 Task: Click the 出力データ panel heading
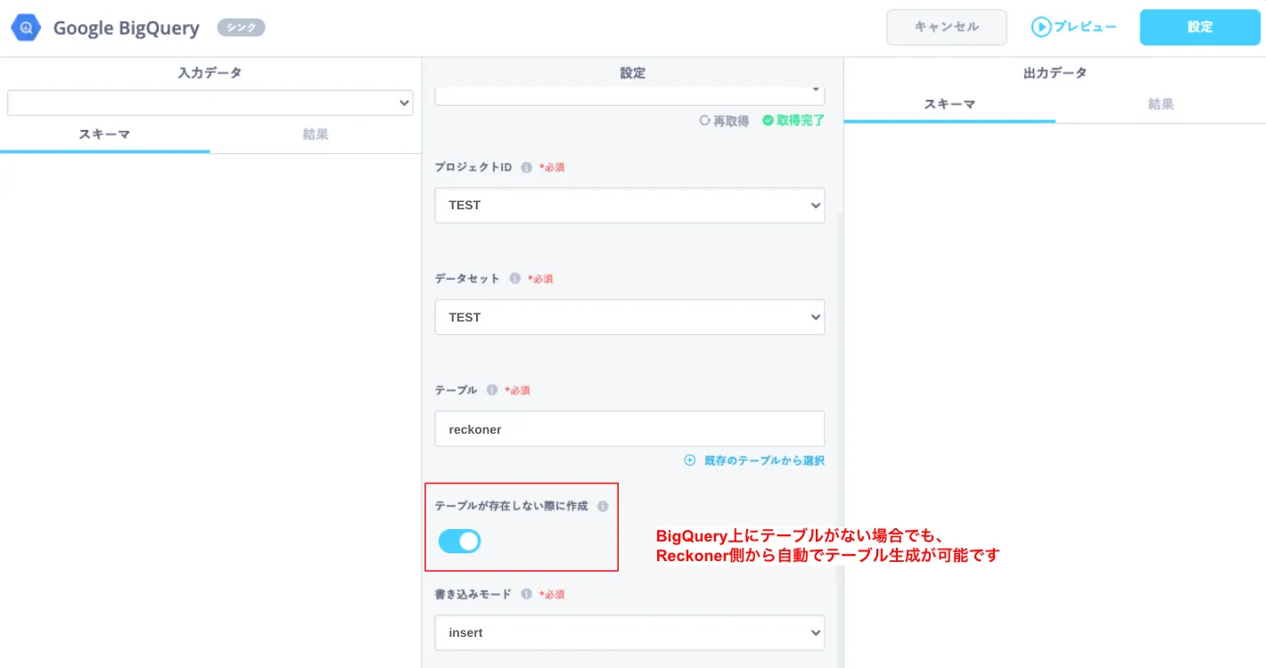(x=1056, y=73)
